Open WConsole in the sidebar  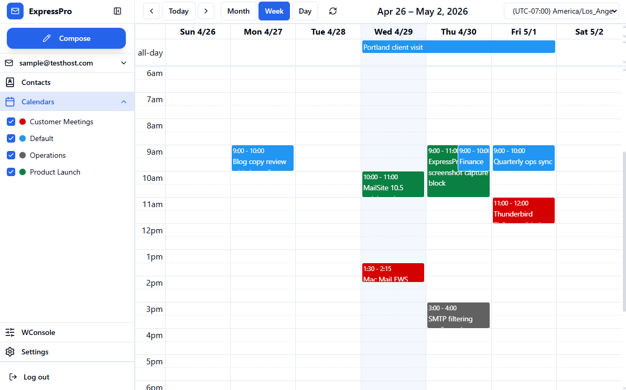pyautogui.click(x=67, y=332)
